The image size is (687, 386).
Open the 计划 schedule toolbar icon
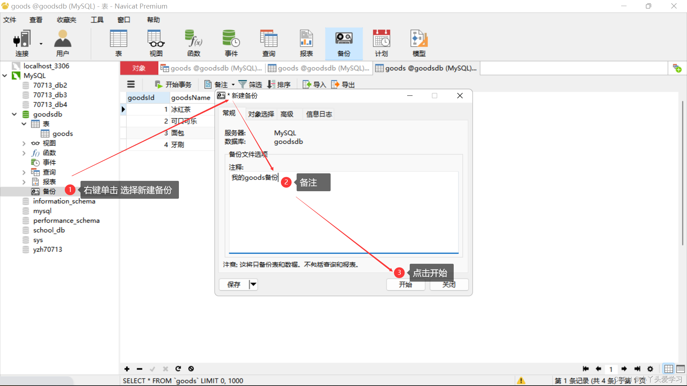pyautogui.click(x=381, y=43)
